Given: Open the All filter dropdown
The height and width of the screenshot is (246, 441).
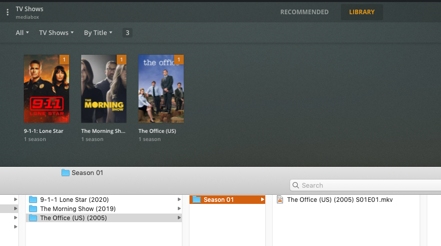Looking at the screenshot, I should 22,32.
